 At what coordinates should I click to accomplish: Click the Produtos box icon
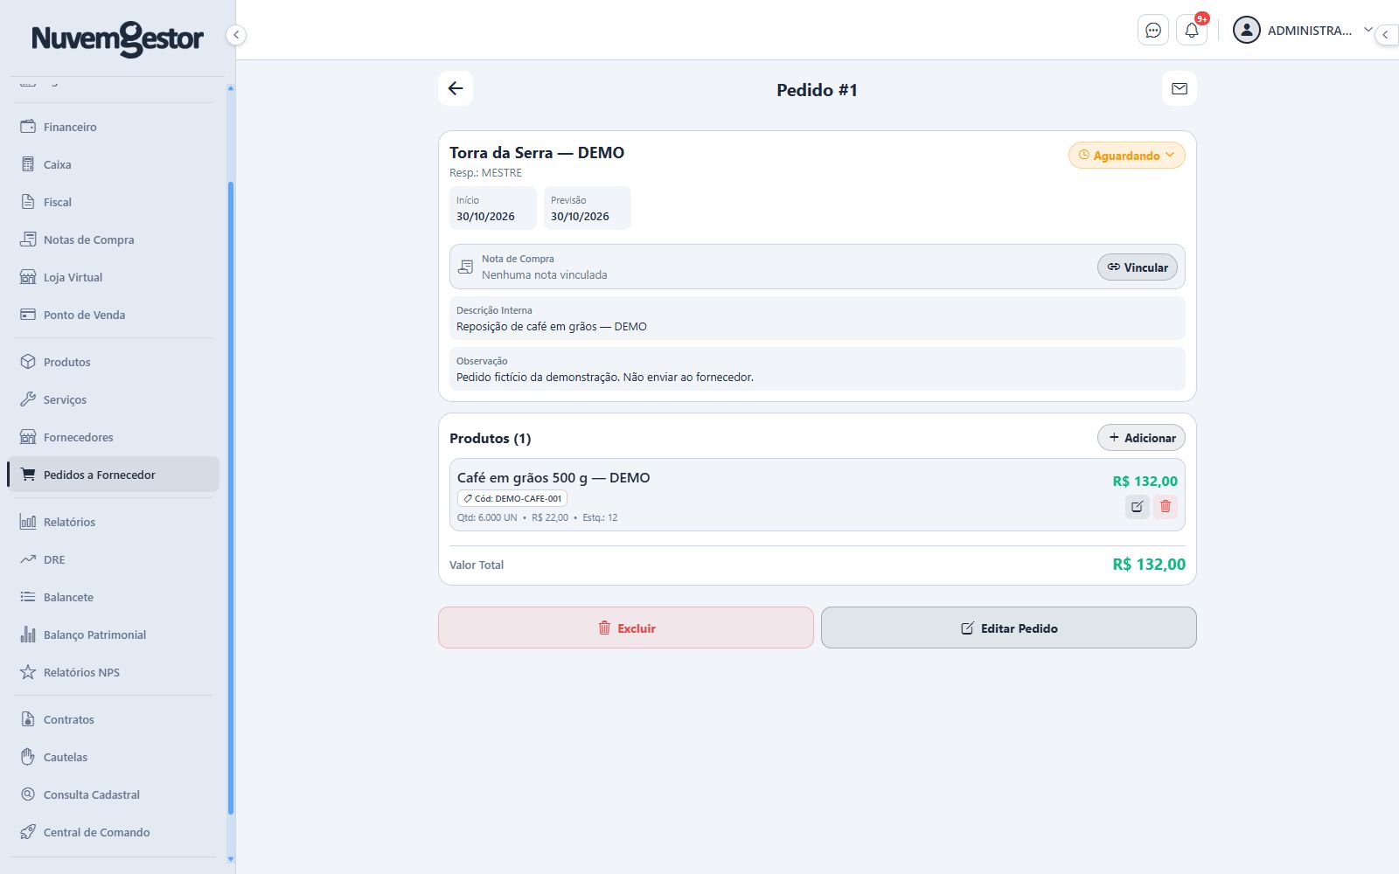28,362
